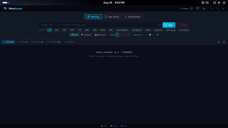The height and width of the screenshot is (128, 228).
Task: Click the search magnifier in URL field
Action: click(x=159, y=25)
